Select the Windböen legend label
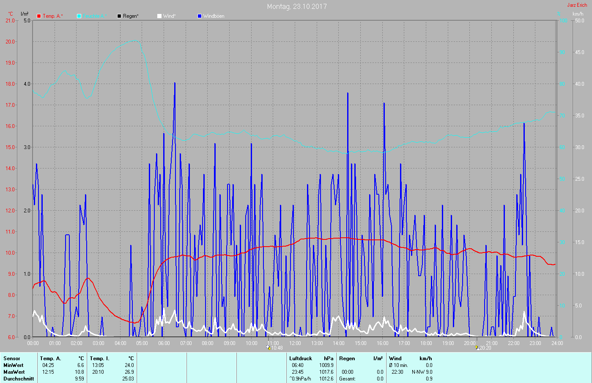Screen dimensions: 592x383 [214, 16]
